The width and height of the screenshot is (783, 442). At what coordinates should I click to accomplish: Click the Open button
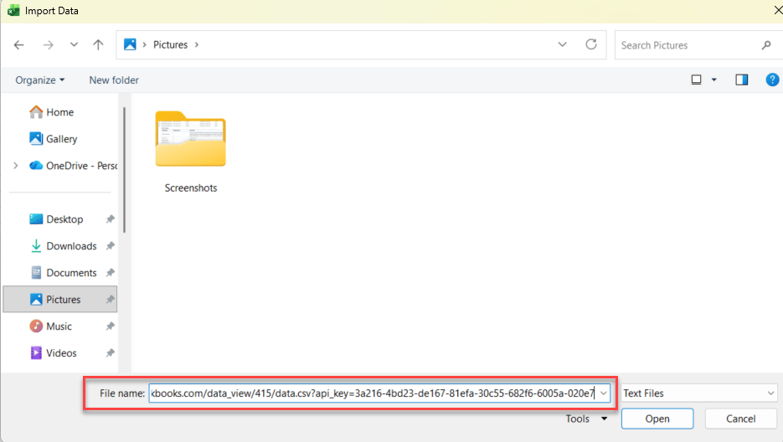click(x=657, y=419)
